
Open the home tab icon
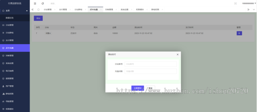(38, 10)
